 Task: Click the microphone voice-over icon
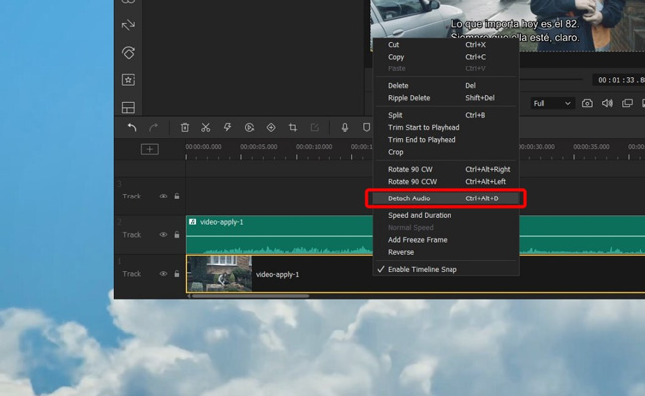[345, 128]
